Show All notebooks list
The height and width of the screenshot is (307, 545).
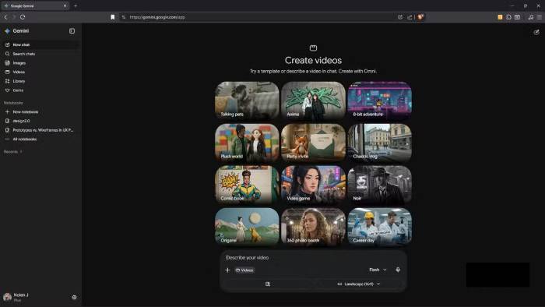click(x=40, y=139)
